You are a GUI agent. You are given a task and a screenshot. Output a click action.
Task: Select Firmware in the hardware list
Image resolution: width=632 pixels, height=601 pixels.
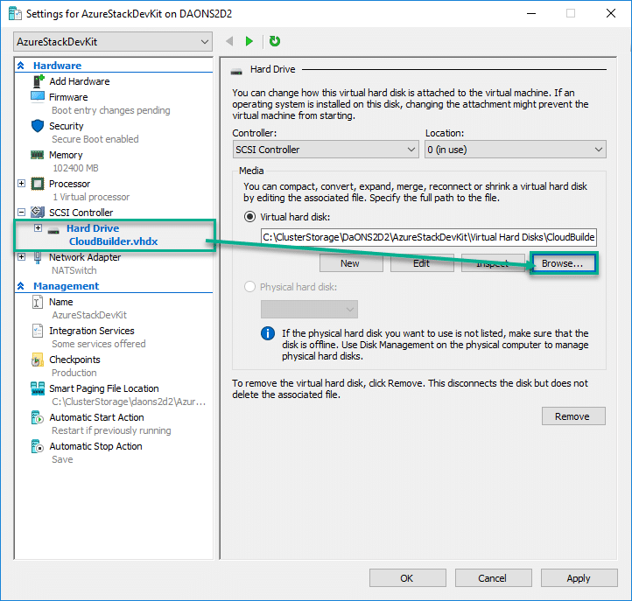point(68,97)
